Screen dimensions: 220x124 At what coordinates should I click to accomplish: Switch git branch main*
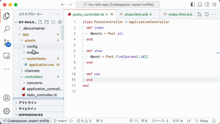[x=60, y=121]
